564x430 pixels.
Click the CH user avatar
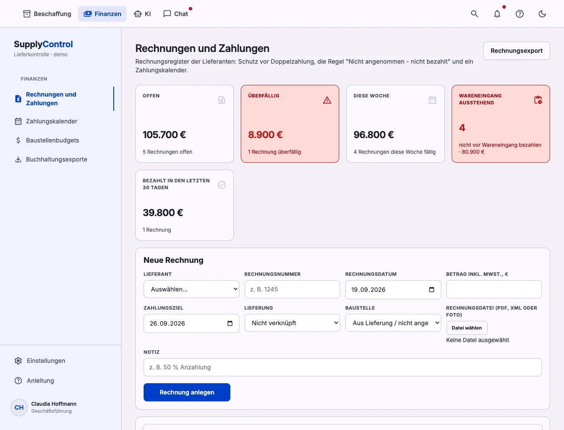pyautogui.click(x=19, y=407)
